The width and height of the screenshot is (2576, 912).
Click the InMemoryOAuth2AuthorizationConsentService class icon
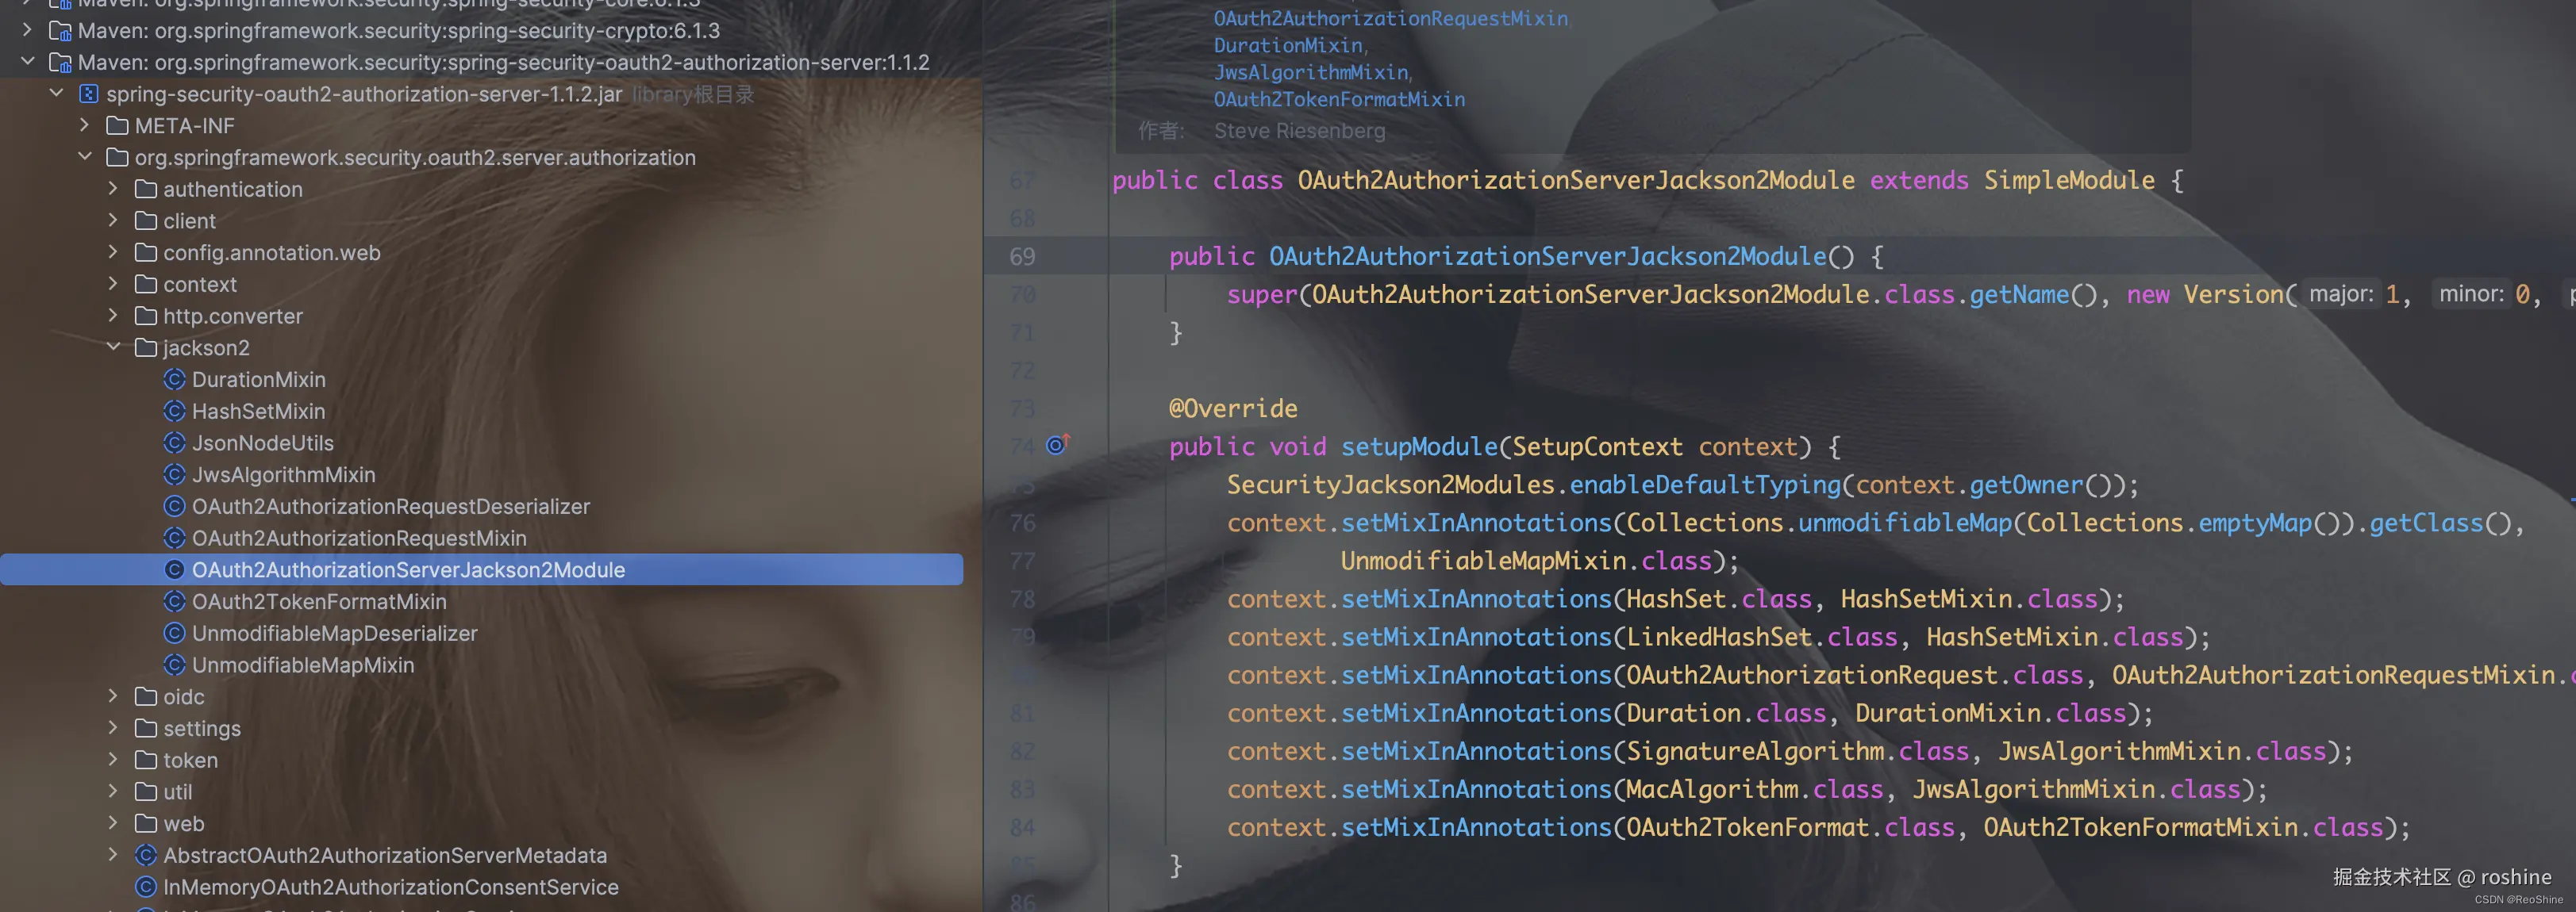[146, 887]
